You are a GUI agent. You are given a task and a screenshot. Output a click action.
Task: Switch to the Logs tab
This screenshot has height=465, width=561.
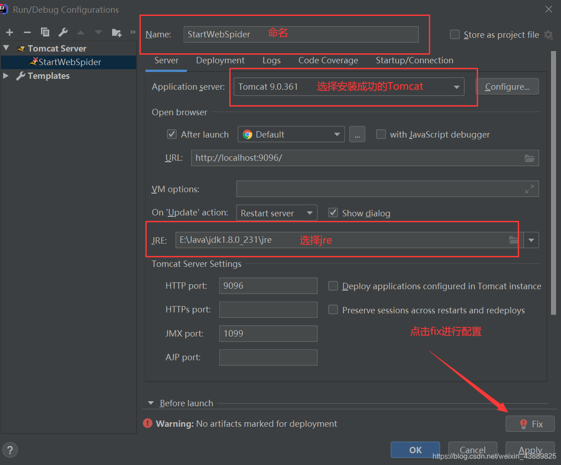(x=272, y=61)
